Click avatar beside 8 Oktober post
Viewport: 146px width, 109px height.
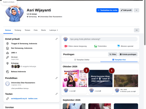tap(117, 90)
